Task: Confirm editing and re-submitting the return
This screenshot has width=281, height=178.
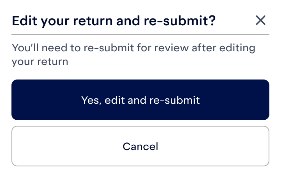Action: (x=140, y=100)
